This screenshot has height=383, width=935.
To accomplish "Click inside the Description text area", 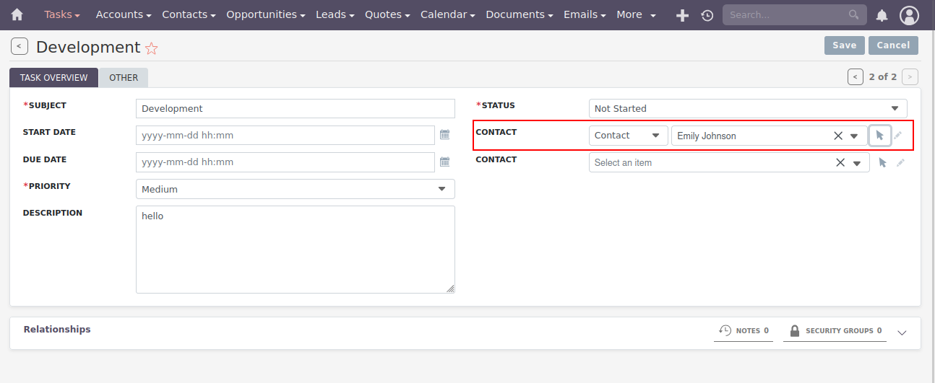I will pyautogui.click(x=296, y=250).
